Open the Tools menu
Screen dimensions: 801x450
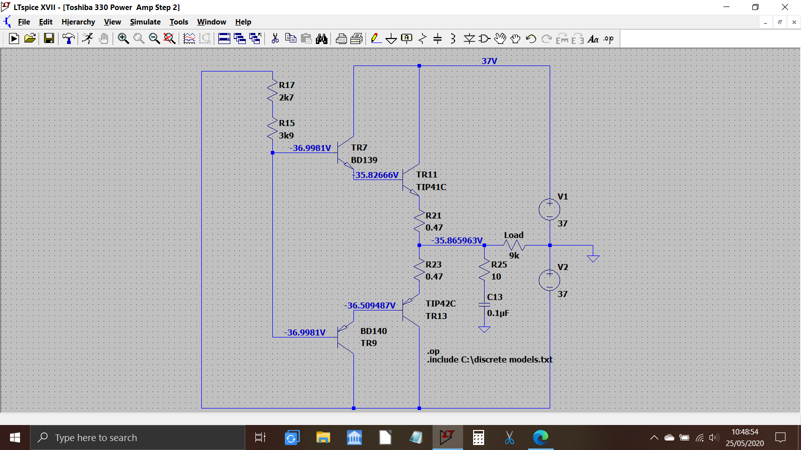point(179,22)
